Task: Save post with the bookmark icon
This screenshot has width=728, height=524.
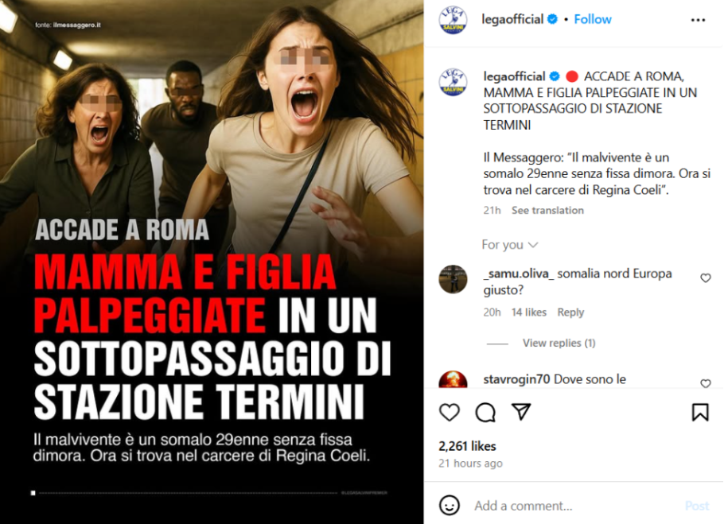Action: (700, 412)
